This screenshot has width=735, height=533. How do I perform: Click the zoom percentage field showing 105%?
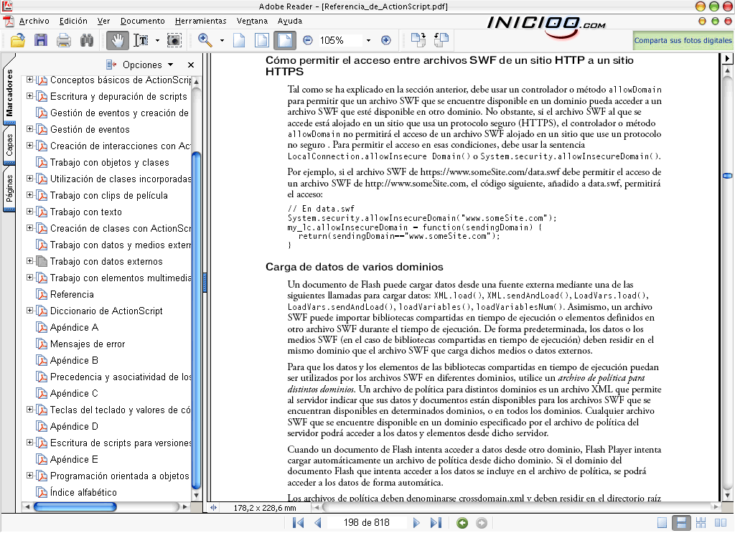(x=340, y=41)
